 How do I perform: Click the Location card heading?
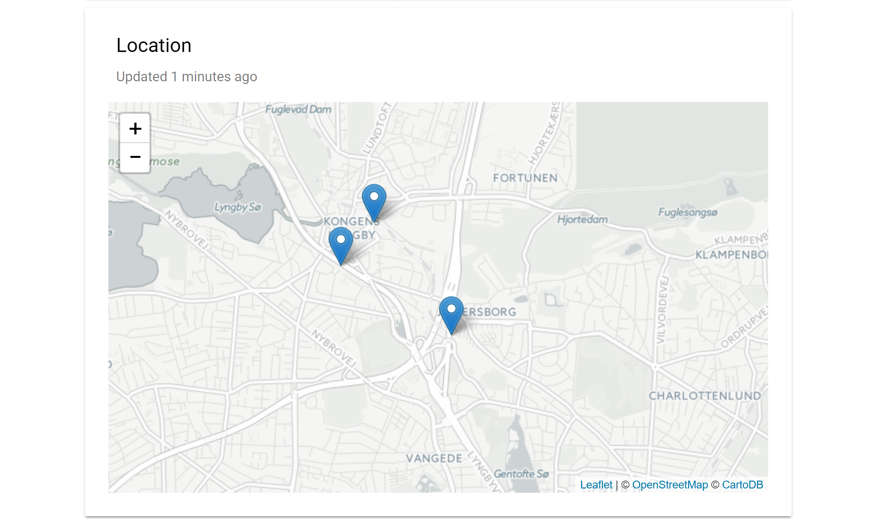[154, 45]
